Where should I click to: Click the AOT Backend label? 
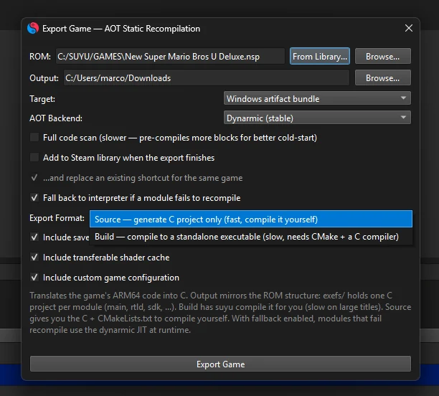point(56,118)
